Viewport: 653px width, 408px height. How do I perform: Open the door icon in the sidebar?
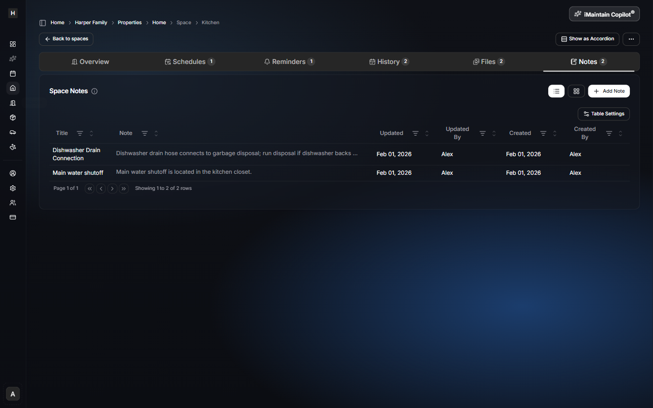click(13, 103)
